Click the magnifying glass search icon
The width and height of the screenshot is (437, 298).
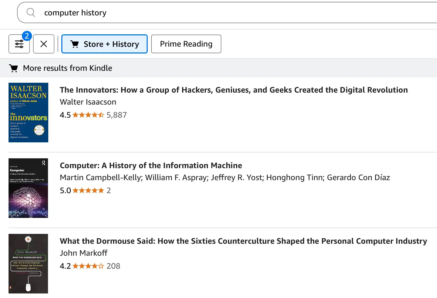[31, 12]
